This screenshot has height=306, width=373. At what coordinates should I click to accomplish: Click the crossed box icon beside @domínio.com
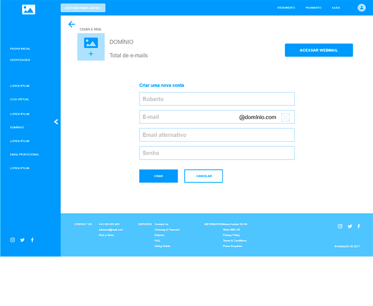(285, 117)
